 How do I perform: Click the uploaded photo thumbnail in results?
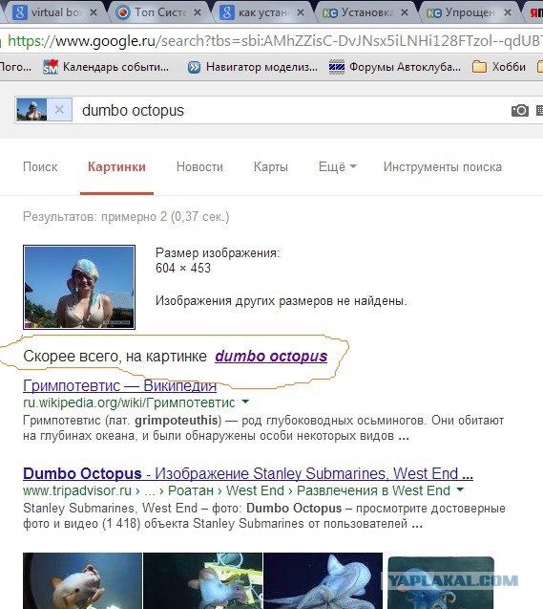tap(79, 287)
